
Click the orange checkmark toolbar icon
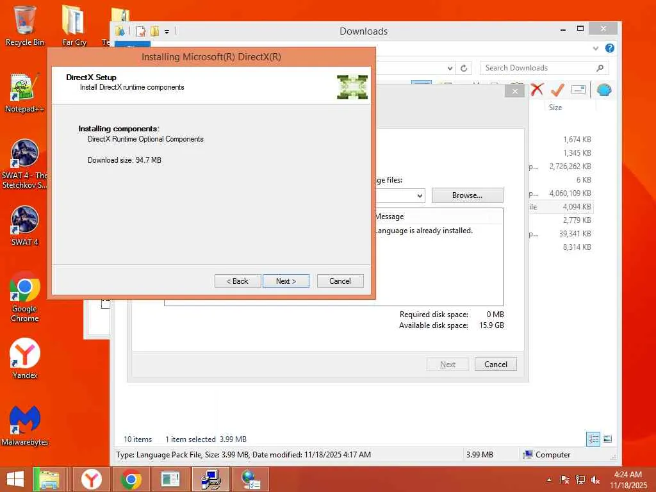click(x=557, y=90)
